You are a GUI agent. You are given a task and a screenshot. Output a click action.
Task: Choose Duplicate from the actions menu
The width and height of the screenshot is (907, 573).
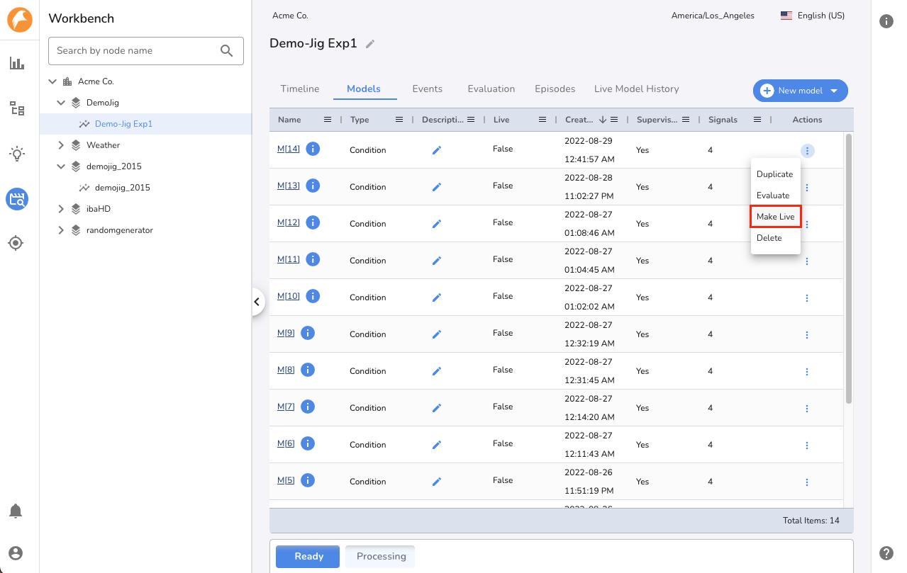tap(775, 174)
